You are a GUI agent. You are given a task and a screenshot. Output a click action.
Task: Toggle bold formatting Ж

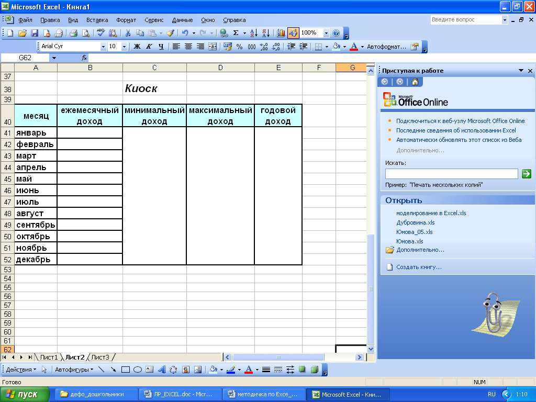click(137, 47)
